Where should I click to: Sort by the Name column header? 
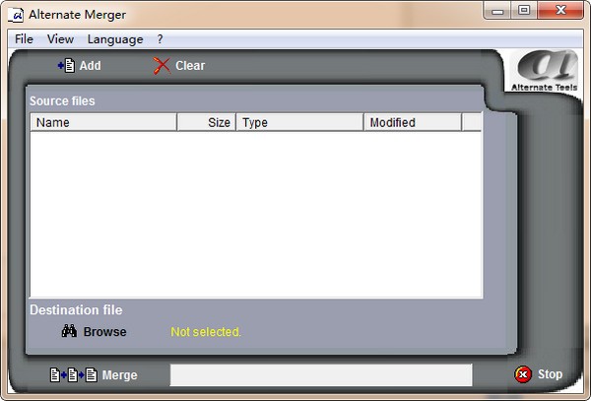point(103,122)
